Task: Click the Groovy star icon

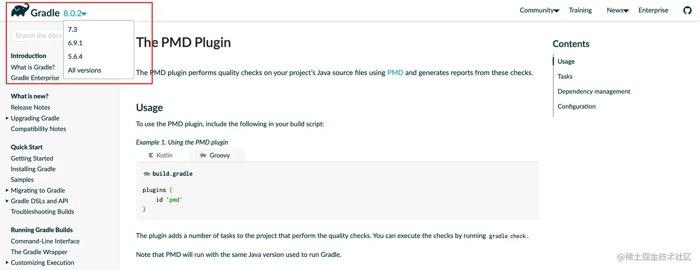Action: [x=203, y=155]
